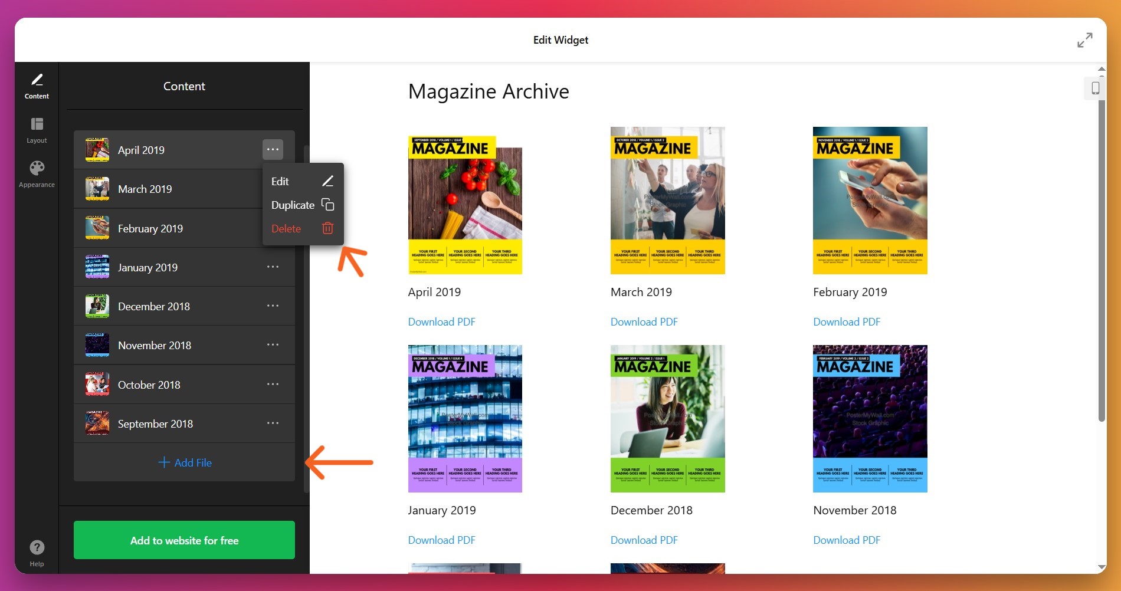Click Add to website for free
This screenshot has height=591, width=1121.
click(x=184, y=540)
